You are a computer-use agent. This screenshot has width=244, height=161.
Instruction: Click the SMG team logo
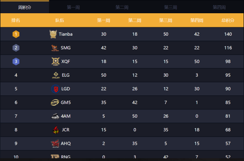point(55,48)
